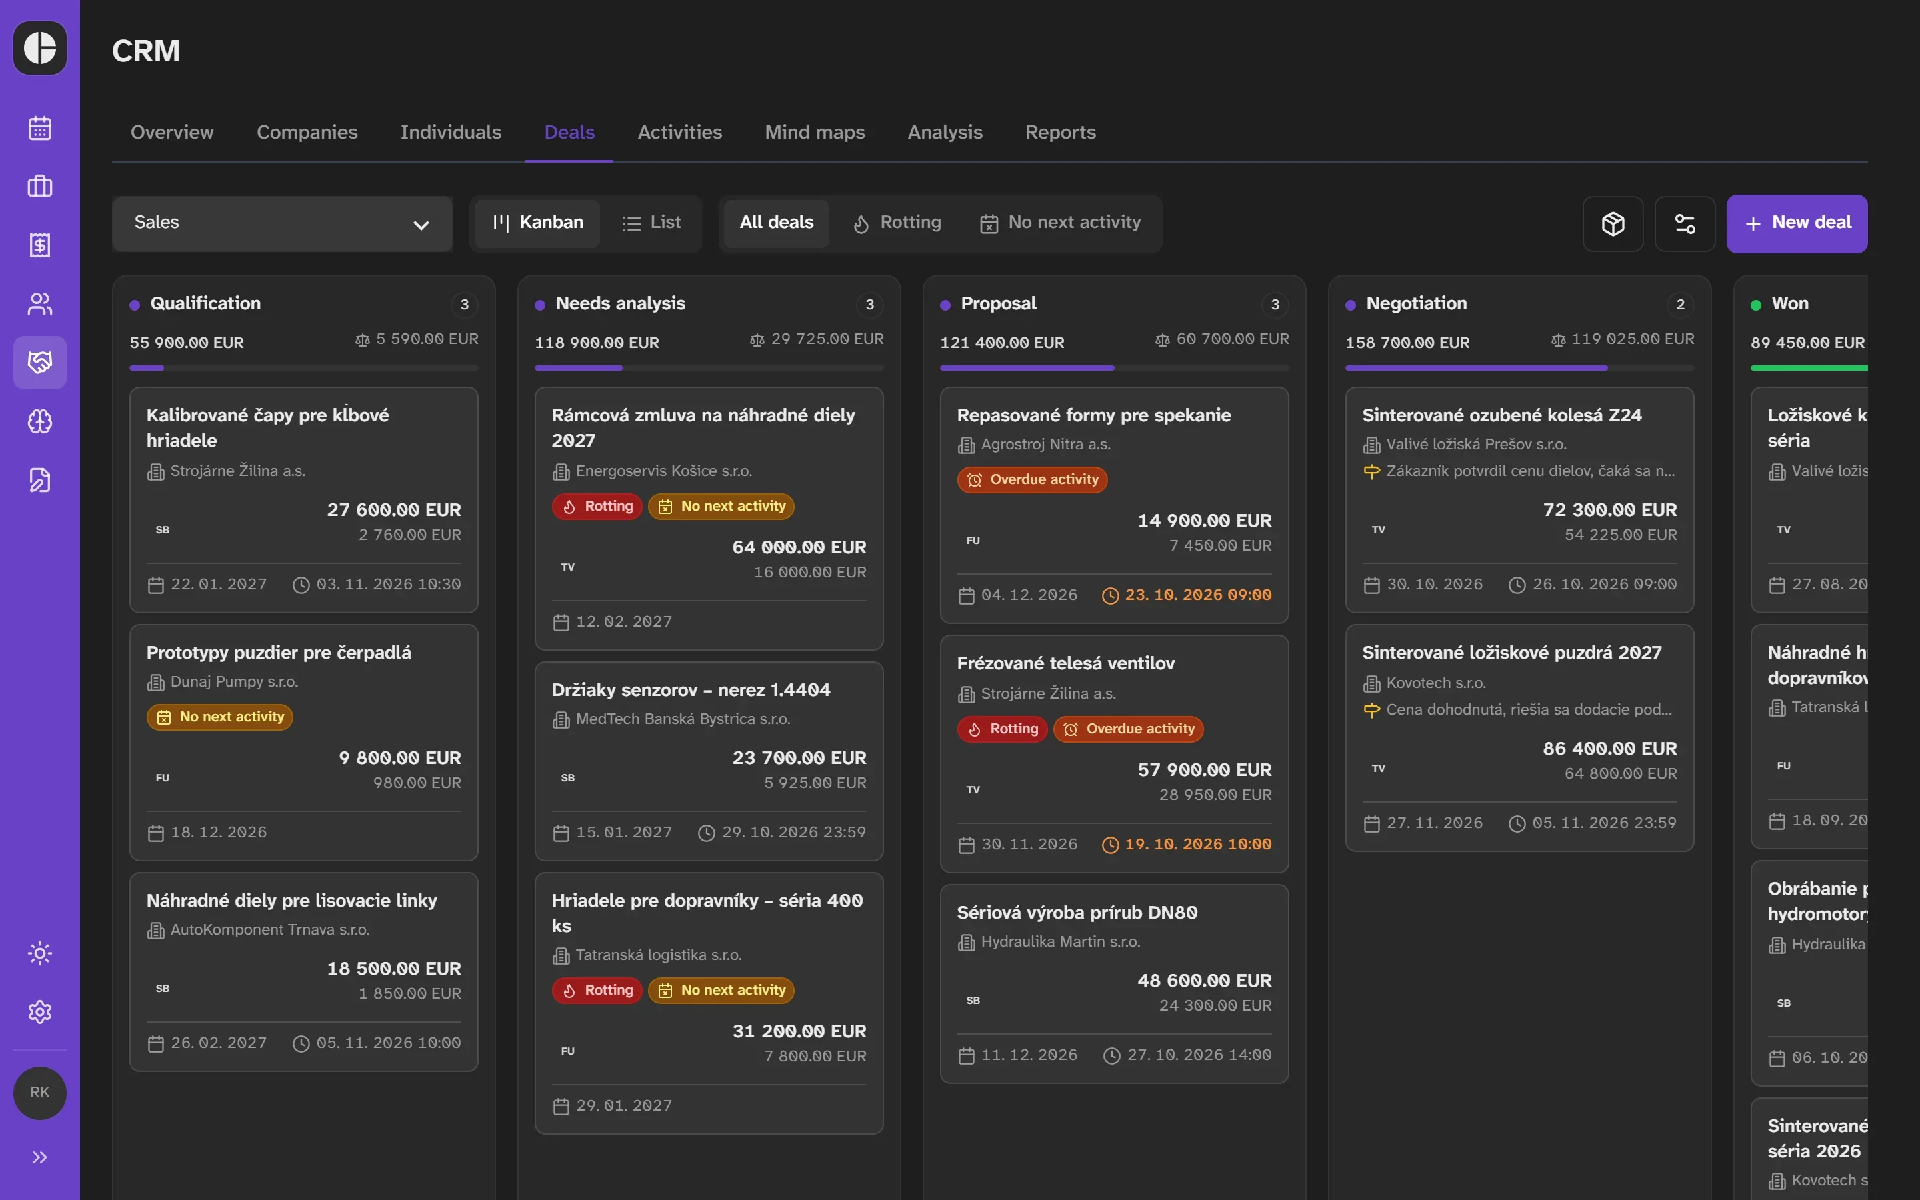
Task: Open the brain icon in sidebar
Action: (40, 421)
